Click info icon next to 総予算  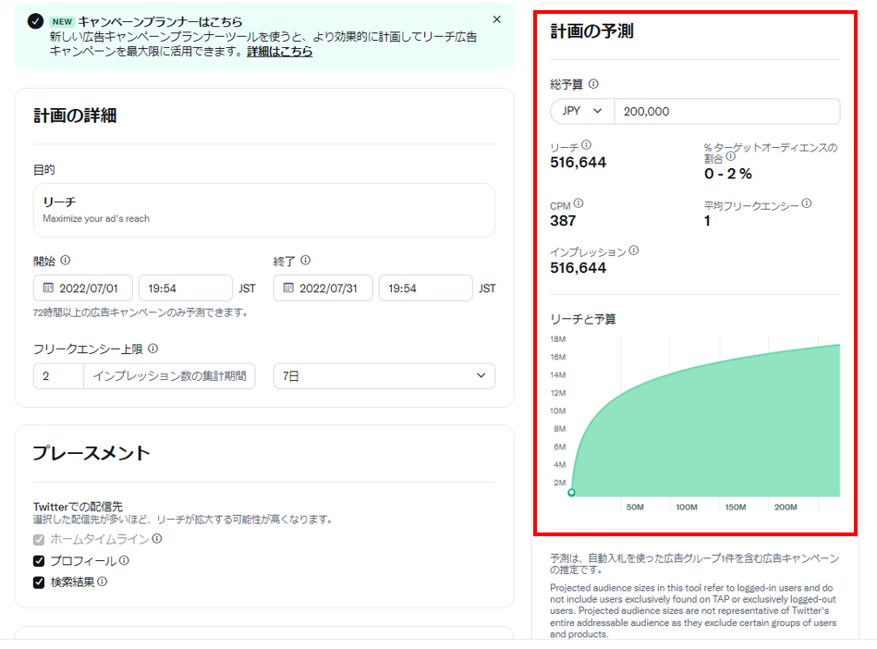[593, 84]
